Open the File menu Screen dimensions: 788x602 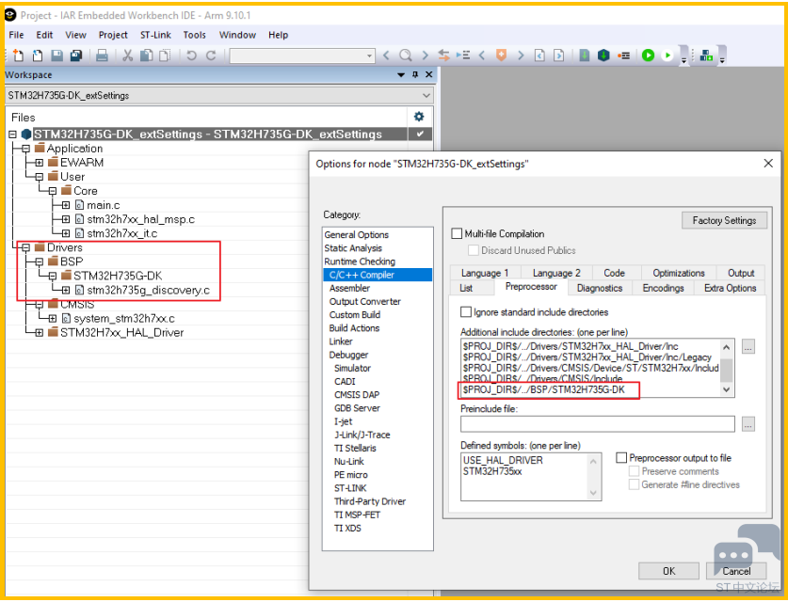coord(16,35)
